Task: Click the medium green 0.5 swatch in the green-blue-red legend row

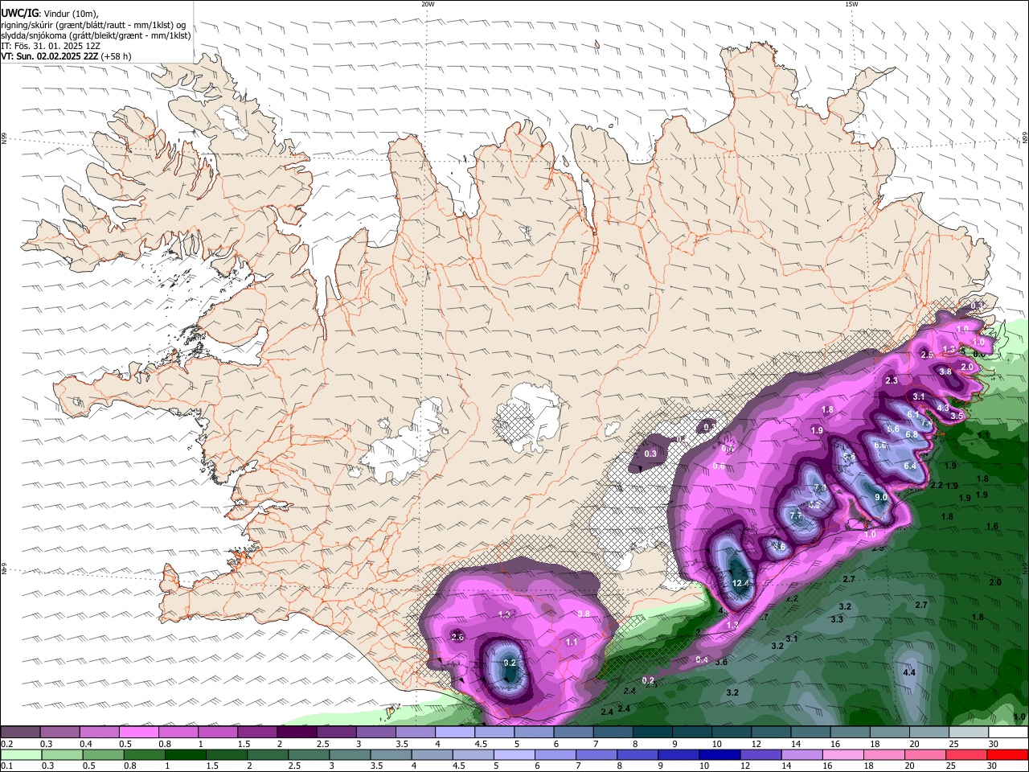Action: coord(103,754)
